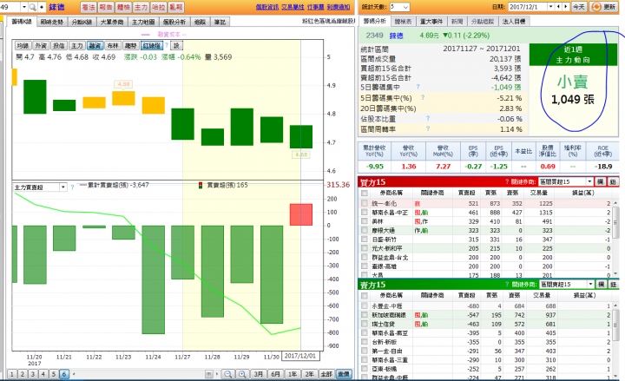
Task: Click the previous date arrow
Action: 558,7
